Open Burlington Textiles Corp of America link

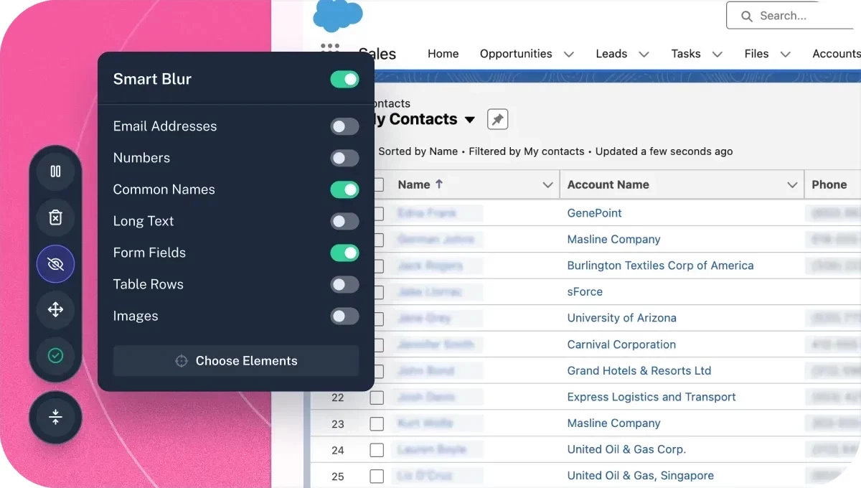660,266
